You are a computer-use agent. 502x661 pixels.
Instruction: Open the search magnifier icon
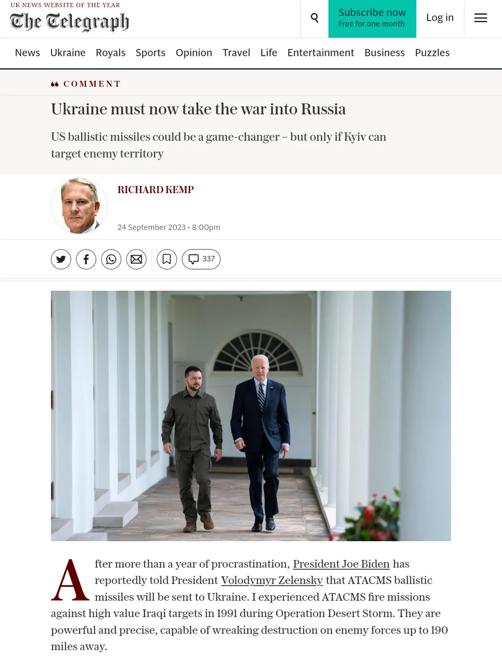(314, 18)
